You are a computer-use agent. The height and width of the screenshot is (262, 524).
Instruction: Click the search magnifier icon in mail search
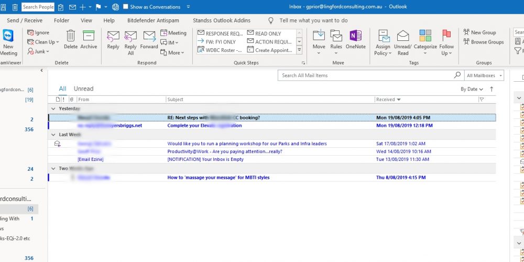coord(457,75)
